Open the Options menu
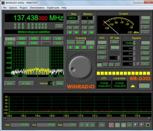153x131 pixels. click(13, 8)
